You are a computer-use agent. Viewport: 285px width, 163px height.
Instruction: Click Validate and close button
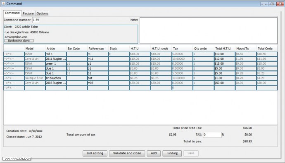tap(127, 153)
